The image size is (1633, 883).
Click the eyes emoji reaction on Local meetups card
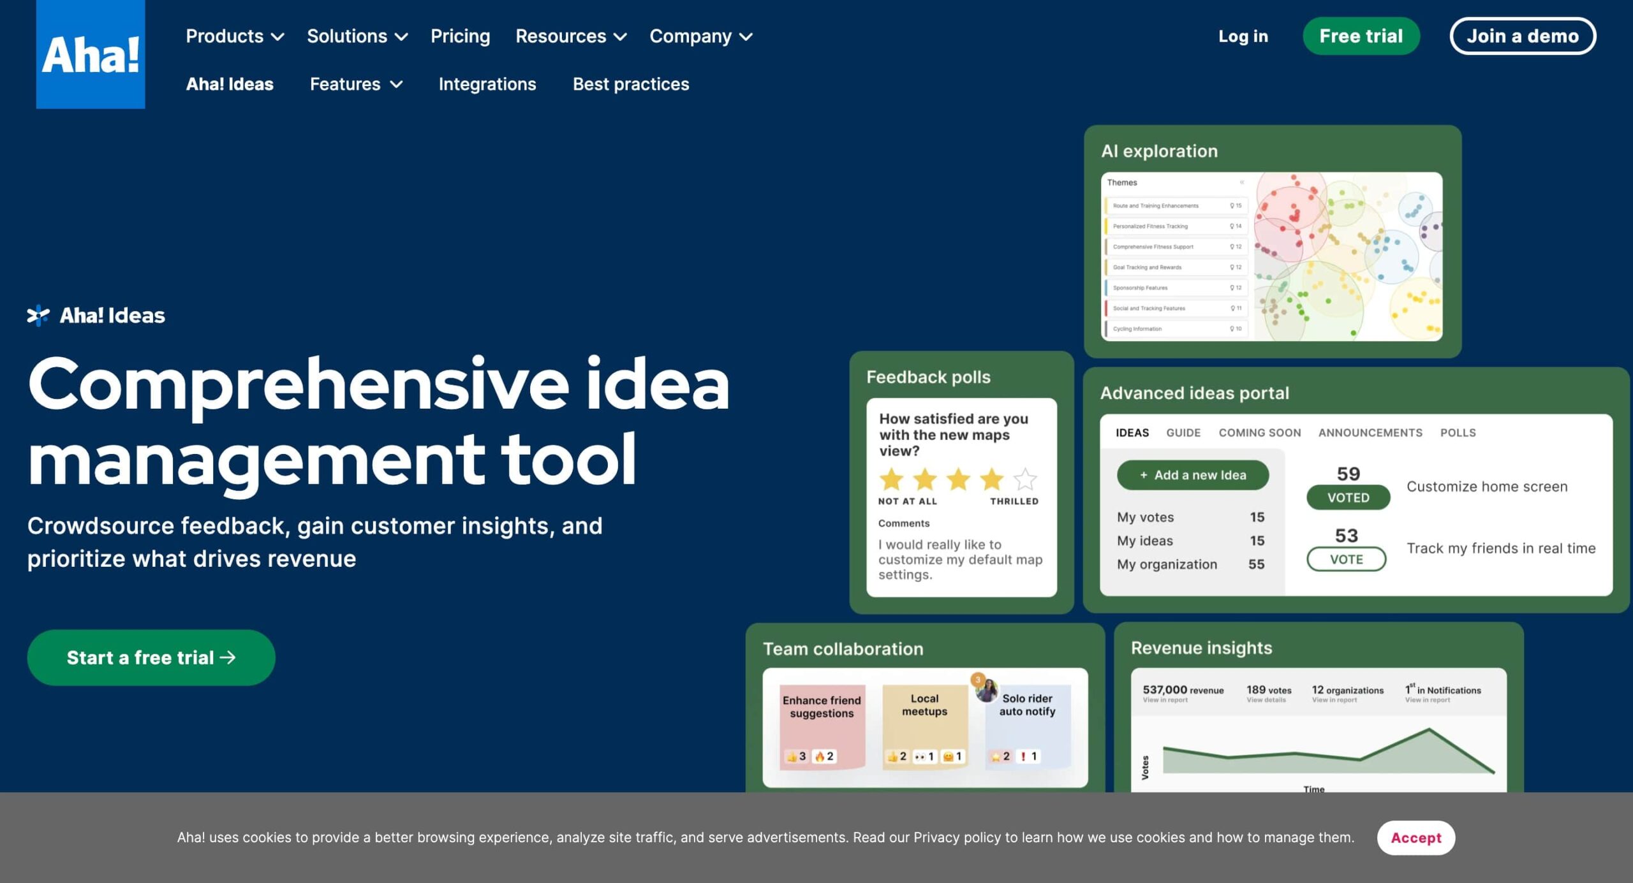point(924,757)
